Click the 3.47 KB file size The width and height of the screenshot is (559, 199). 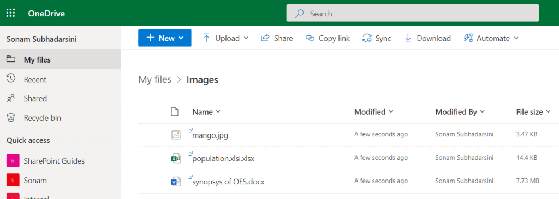click(527, 134)
